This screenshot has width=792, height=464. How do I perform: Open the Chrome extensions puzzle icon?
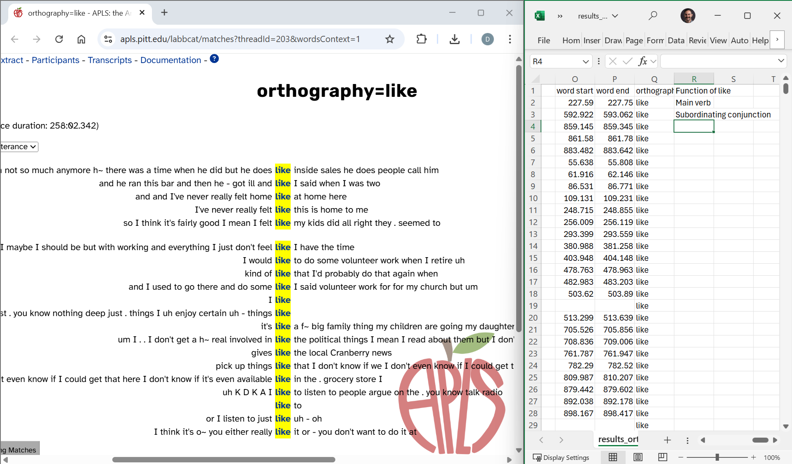click(421, 39)
